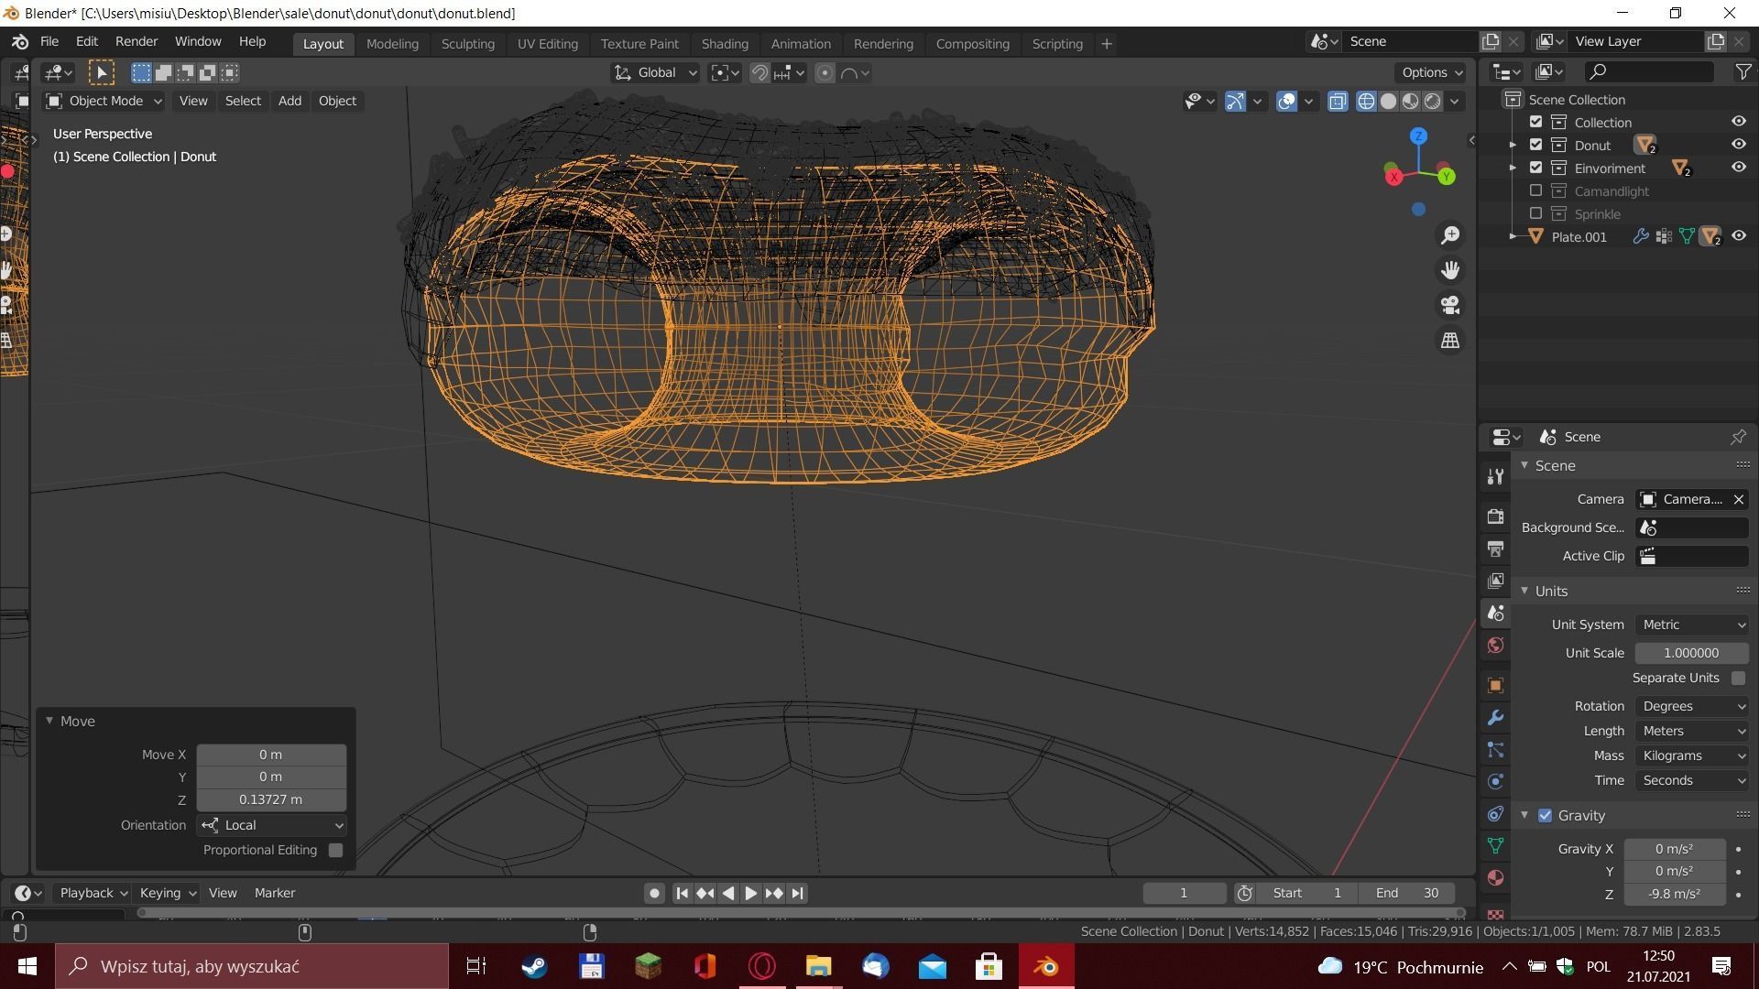
Task: Toggle X-ray display button
Action: 1338,102
